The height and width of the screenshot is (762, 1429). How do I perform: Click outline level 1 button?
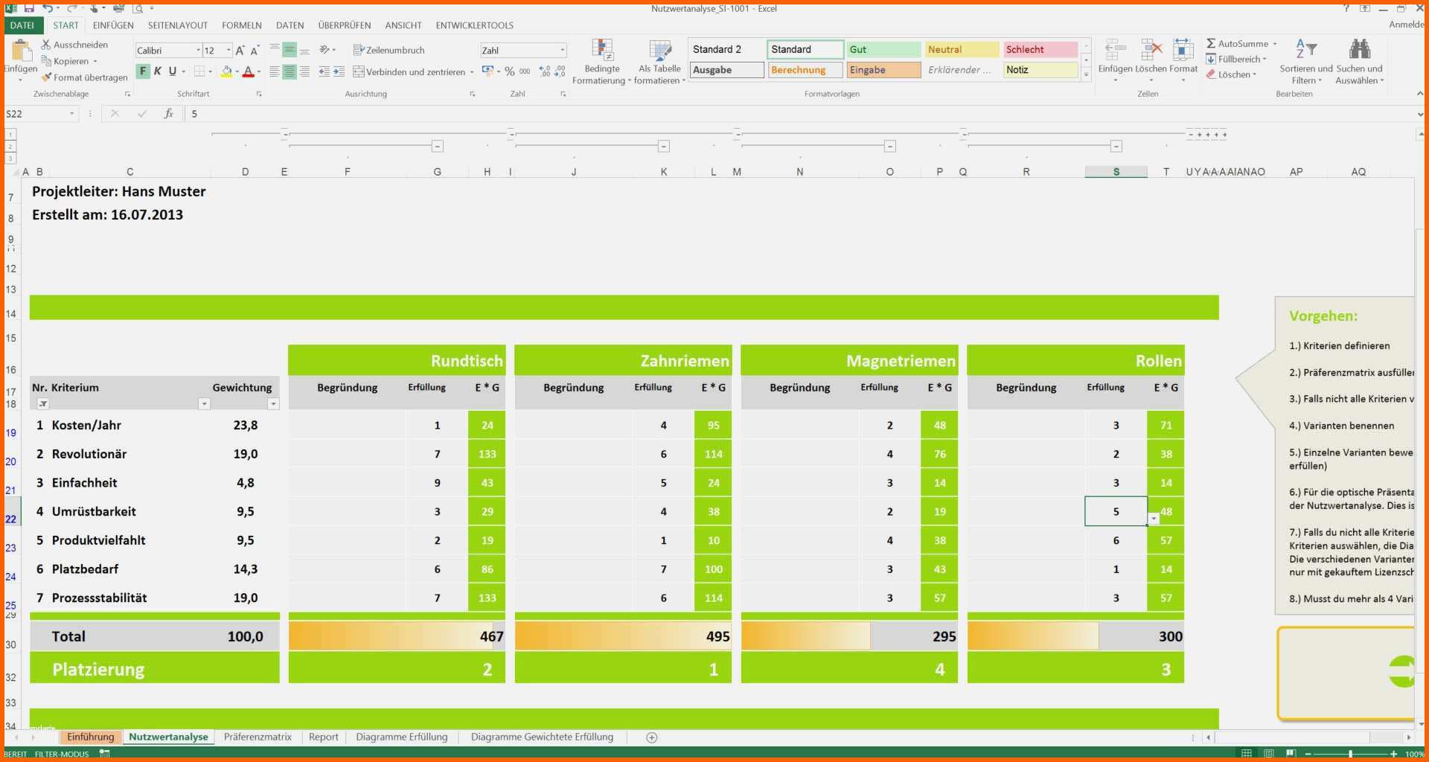point(10,135)
